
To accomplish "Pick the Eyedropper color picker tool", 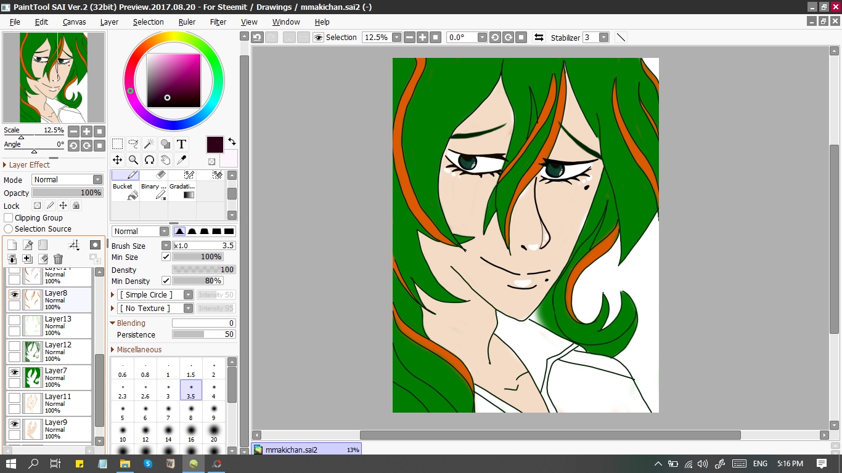I will pyautogui.click(x=181, y=160).
